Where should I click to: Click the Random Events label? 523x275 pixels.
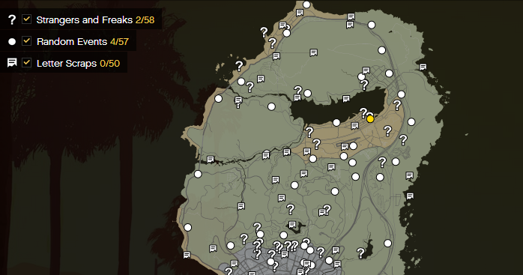click(72, 42)
